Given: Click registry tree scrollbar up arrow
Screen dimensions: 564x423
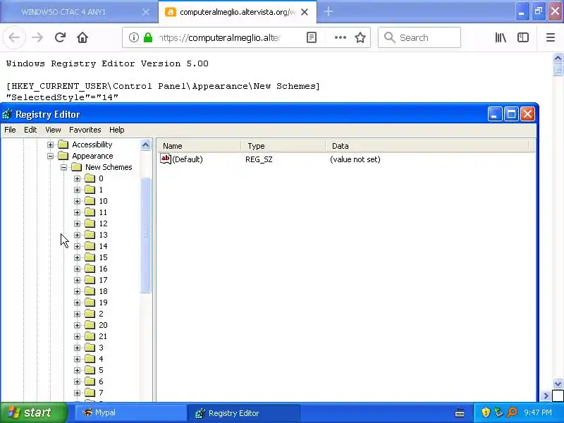Looking at the screenshot, I should click(145, 145).
